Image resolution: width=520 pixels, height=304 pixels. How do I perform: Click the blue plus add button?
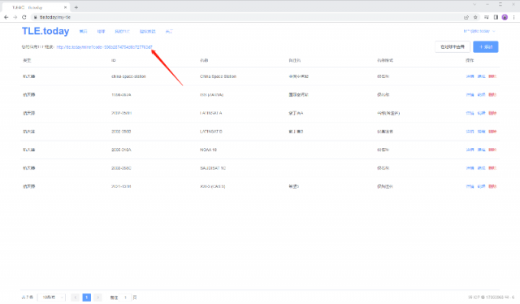click(486, 47)
